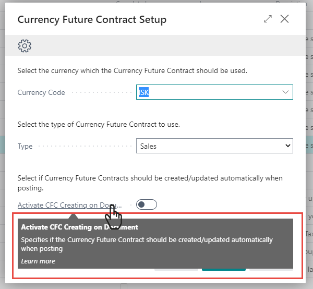Image resolution: width=313 pixels, height=289 pixels.
Task: Open the Type dropdown showing Sales
Action: click(214, 146)
